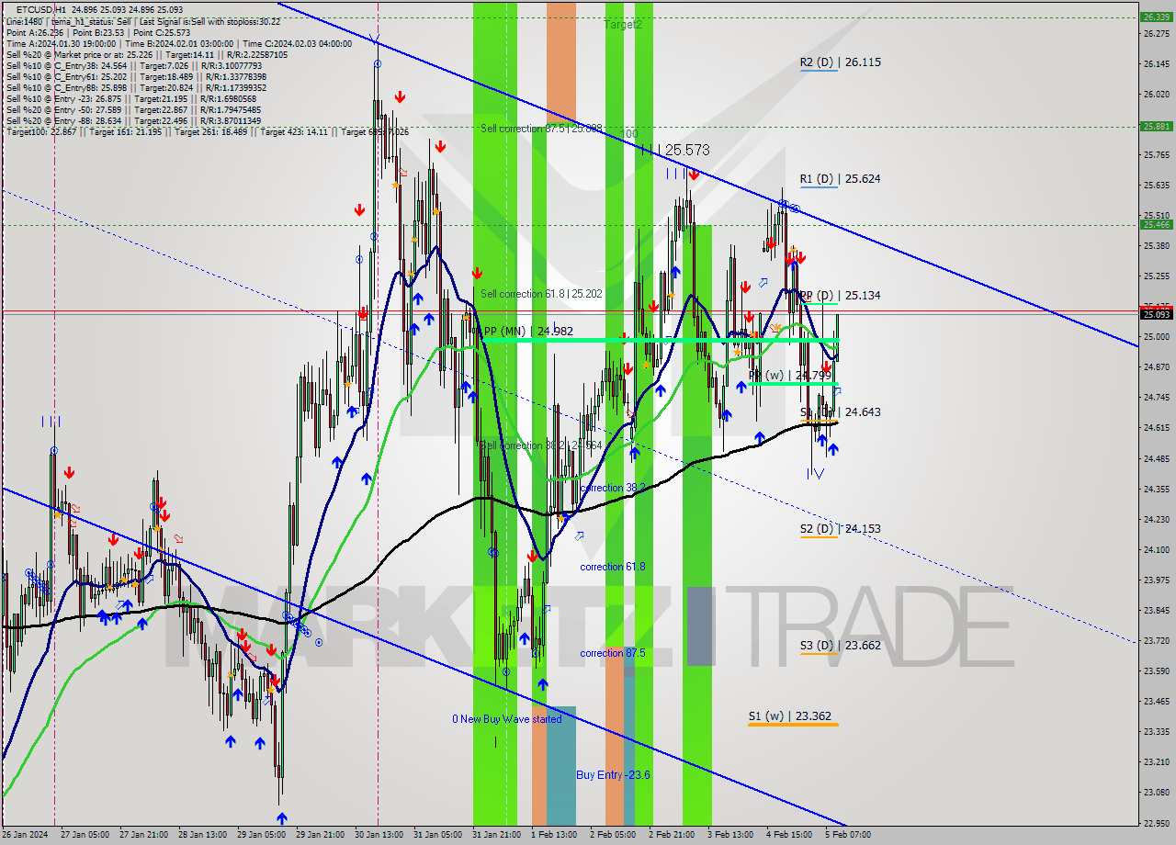Select the 'Buy Entry -23.6' label
The height and width of the screenshot is (845, 1176).
tap(613, 775)
